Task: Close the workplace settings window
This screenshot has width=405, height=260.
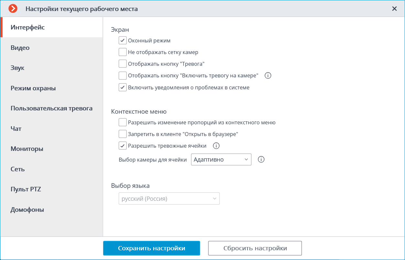Action: tap(394, 9)
